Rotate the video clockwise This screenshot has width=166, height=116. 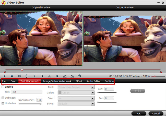pyautogui.click(x=72, y=76)
